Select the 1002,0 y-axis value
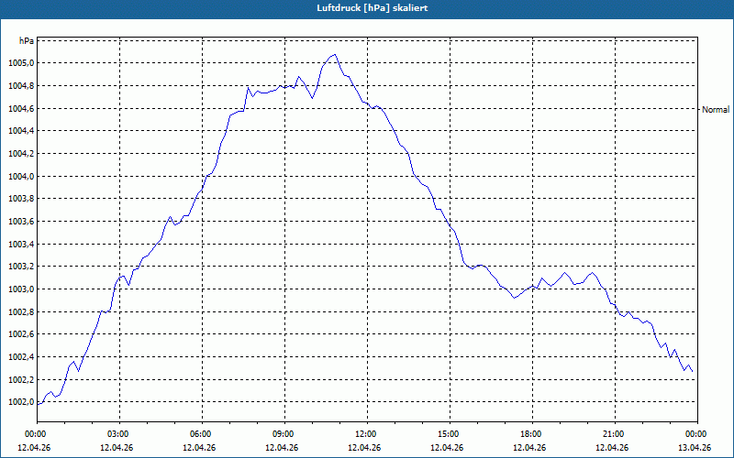The image size is (734, 458). 21,402
